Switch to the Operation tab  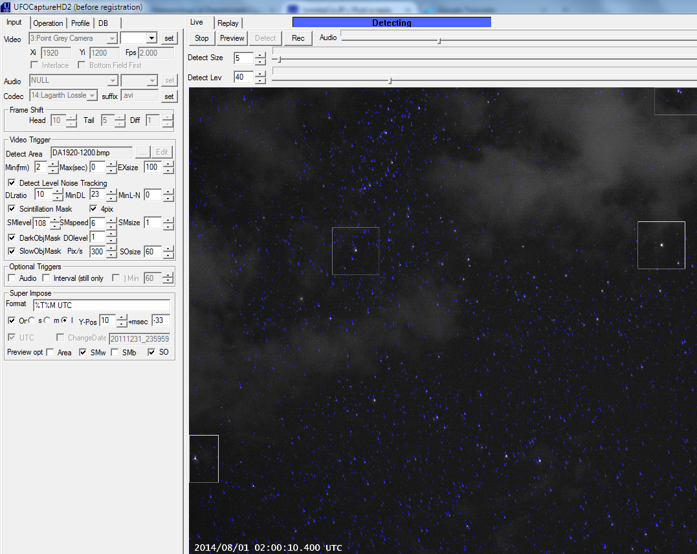point(48,23)
